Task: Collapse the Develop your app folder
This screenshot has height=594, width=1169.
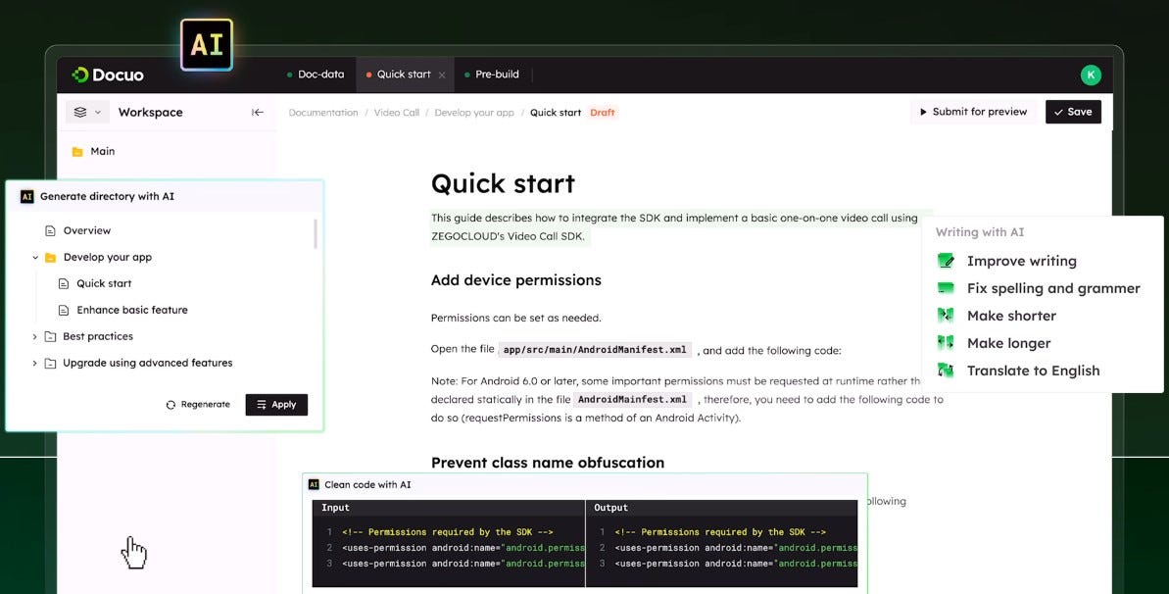Action: [35, 258]
